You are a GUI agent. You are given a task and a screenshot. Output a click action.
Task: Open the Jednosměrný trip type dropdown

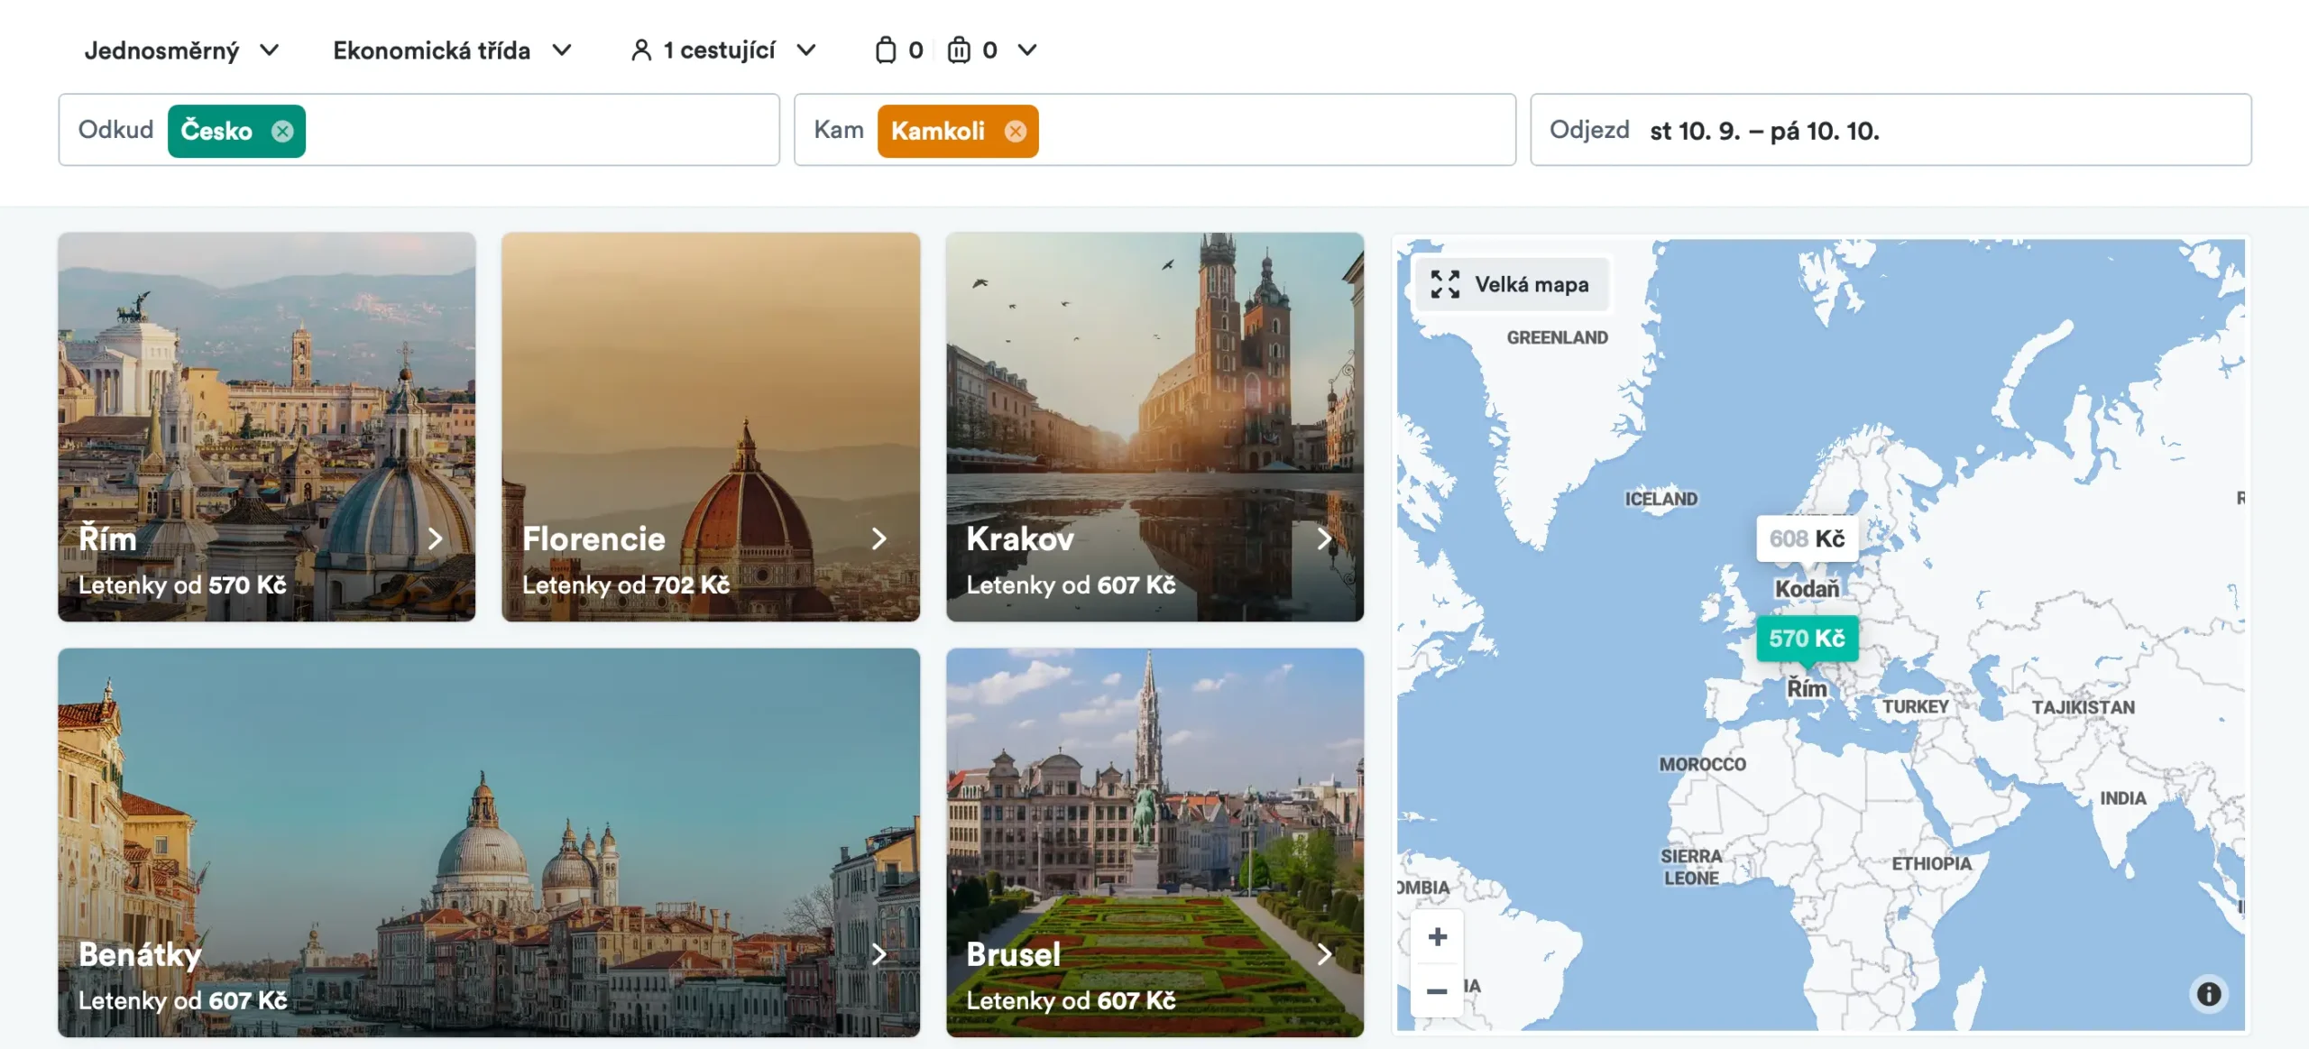point(182,51)
